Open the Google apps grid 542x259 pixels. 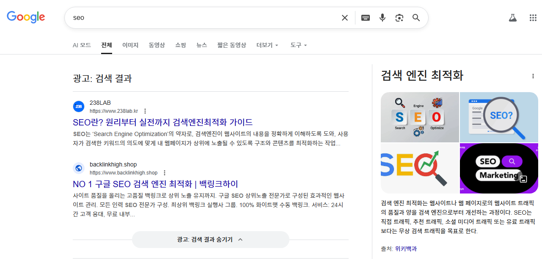pyautogui.click(x=533, y=18)
